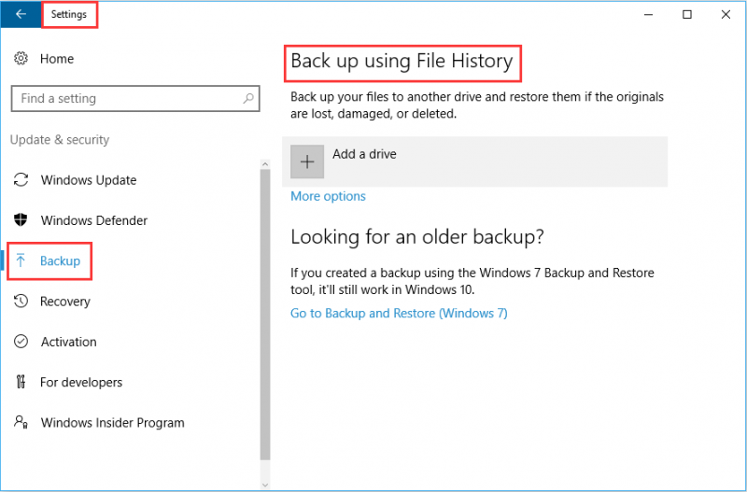Click the plus icon to add a drive
This screenshot has width=747, height=492.
click(x=307, y=162)
